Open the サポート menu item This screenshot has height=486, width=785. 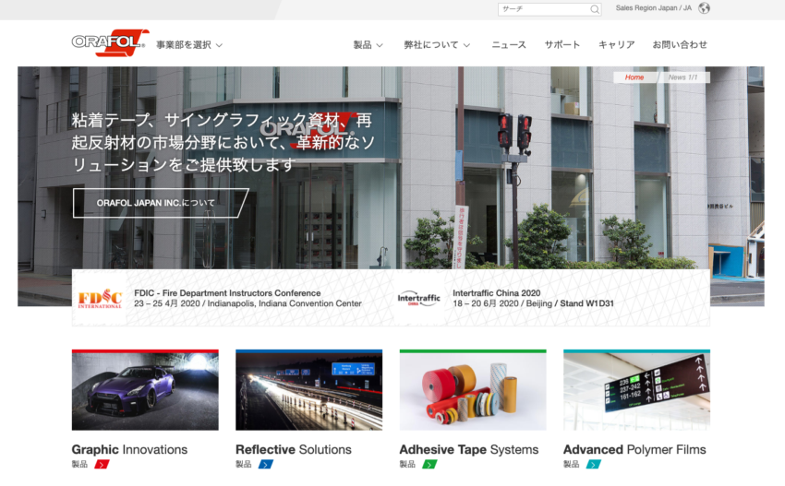tap(562, 45)
